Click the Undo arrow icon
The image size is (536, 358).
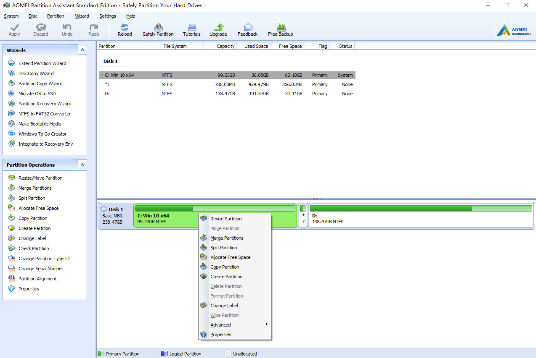[x=67, y=27]
